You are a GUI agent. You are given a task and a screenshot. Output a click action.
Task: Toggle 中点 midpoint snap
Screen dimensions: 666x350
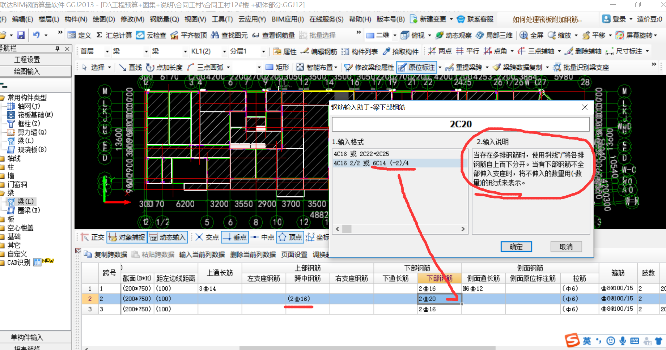[x=263, y=237]
